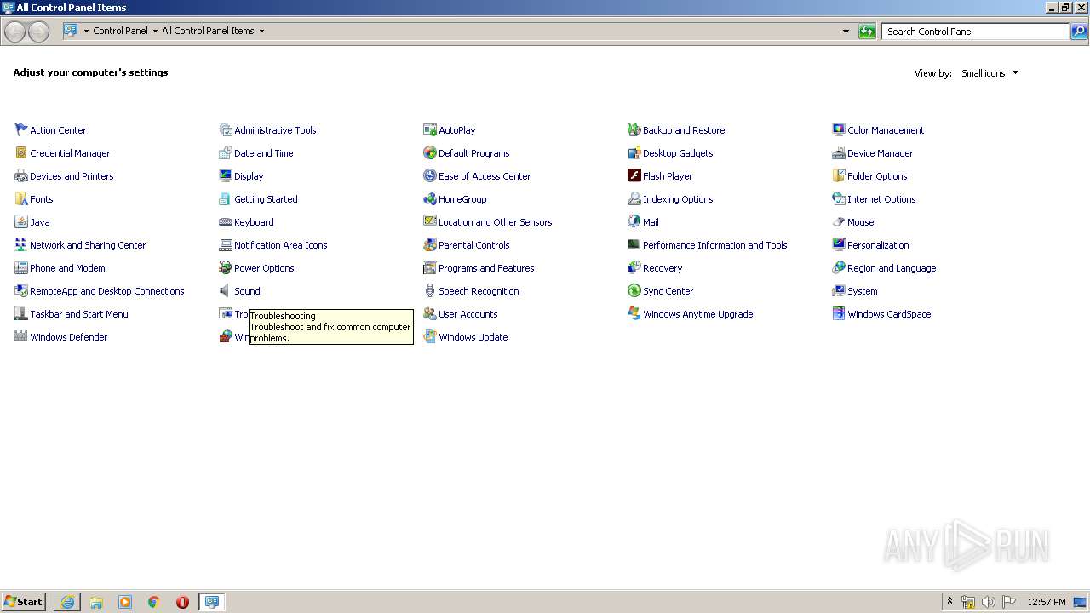Click the search magnifier button
Screen dimensions: 1090x613
(x=1079, y=32)
